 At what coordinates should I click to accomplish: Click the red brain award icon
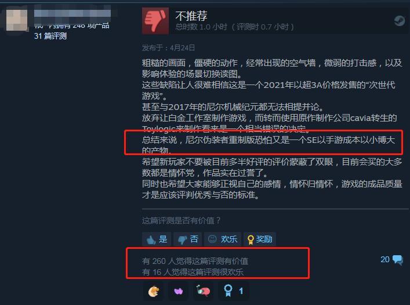coord(204,291)
